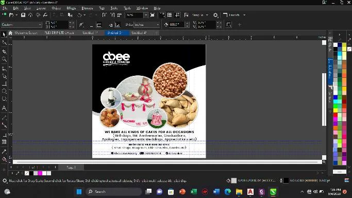Add a new document tab with plus
Image resolution: width=352 pixels, height=198 pixels.
[157, 33]
